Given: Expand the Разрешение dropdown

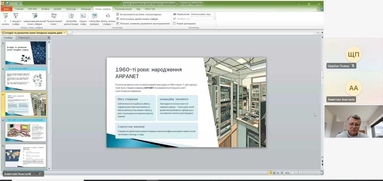Looking at the screenshot, I should point(214,14).
